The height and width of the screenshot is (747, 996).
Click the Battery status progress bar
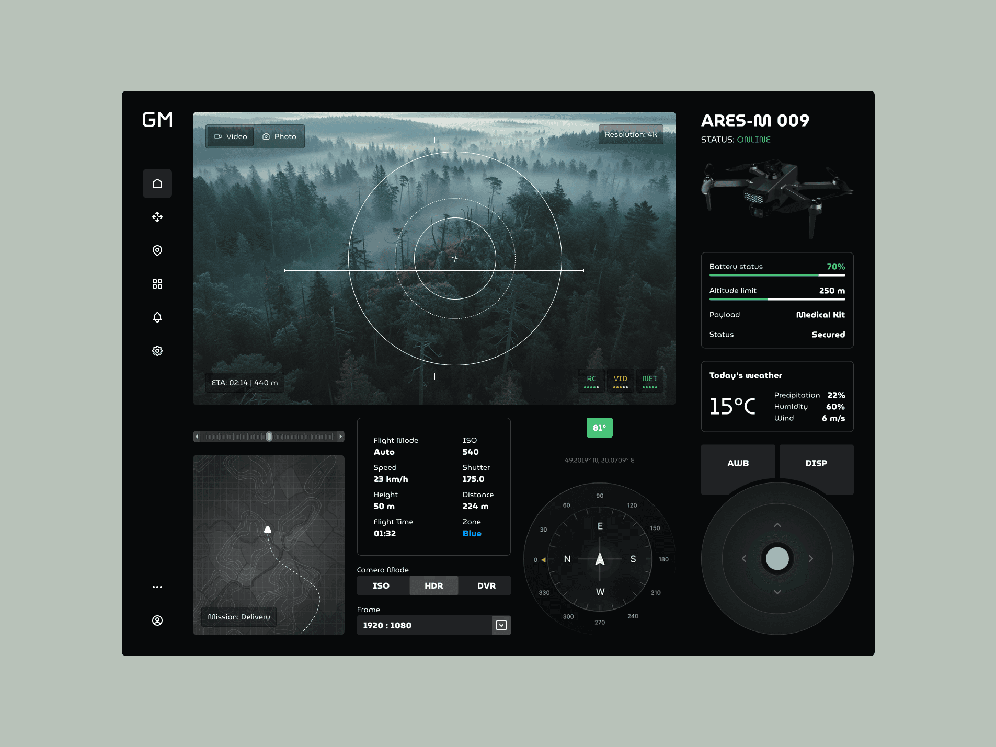(x=777, y=275)
